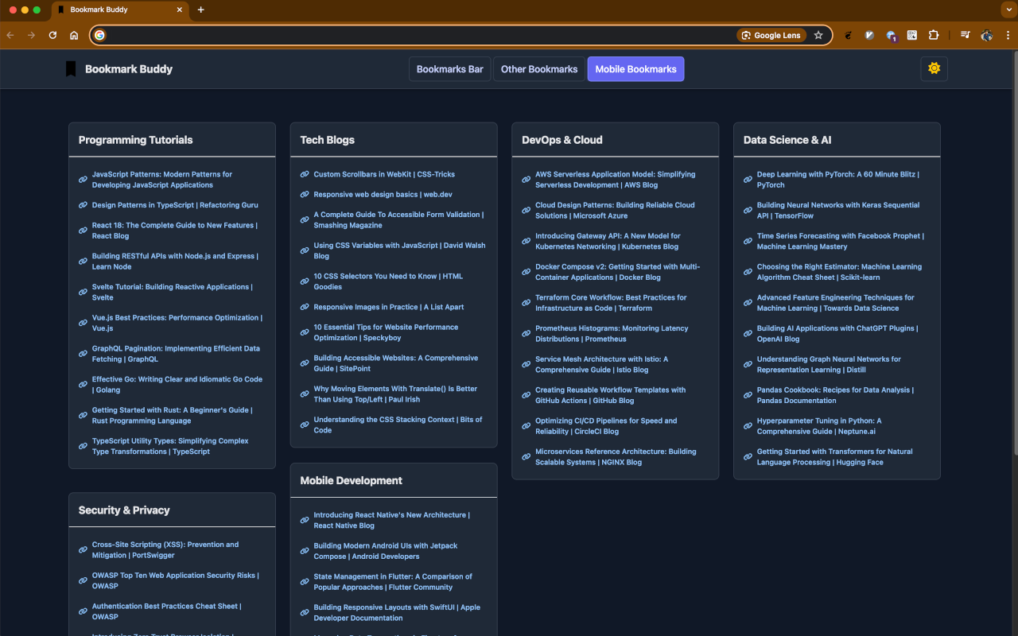Click link icon beside Cloud Design Patterns
The image size is (1018, 636).
(x=526, y=210)
